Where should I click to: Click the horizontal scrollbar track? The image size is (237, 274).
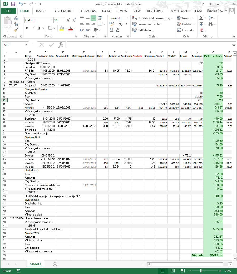187,264
